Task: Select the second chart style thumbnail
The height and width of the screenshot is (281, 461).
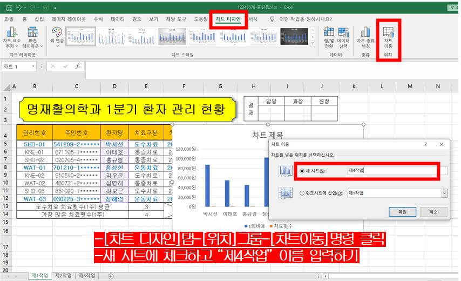Action: [111, 37]
